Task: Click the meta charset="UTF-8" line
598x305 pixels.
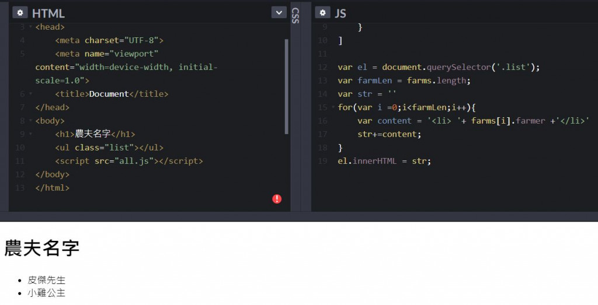Action: [x=109, y=40]
